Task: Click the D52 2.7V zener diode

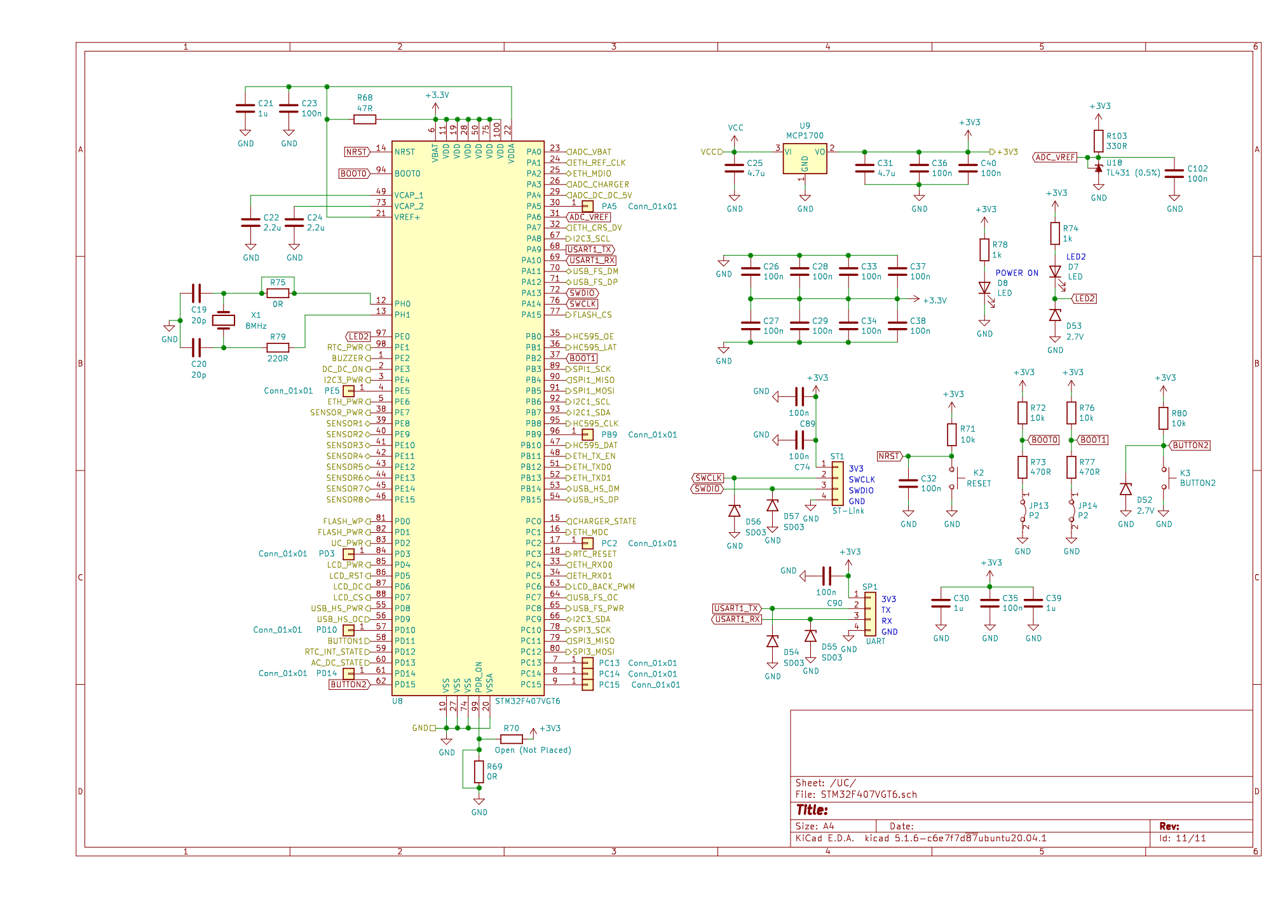Action: click(x=1125, y=489)
